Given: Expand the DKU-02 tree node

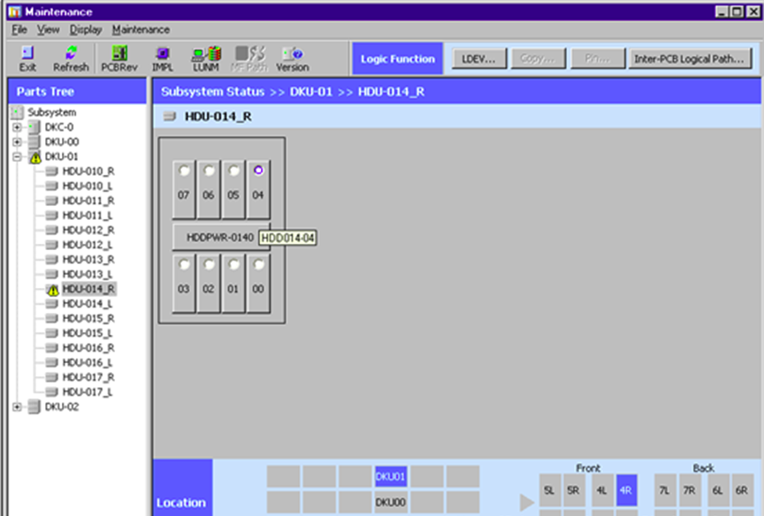Looking at the screenshot, I should click(x=16, y=407).
